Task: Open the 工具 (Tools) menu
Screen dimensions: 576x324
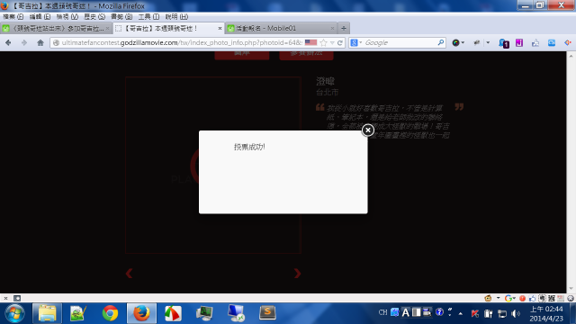Action: (148, 17)
